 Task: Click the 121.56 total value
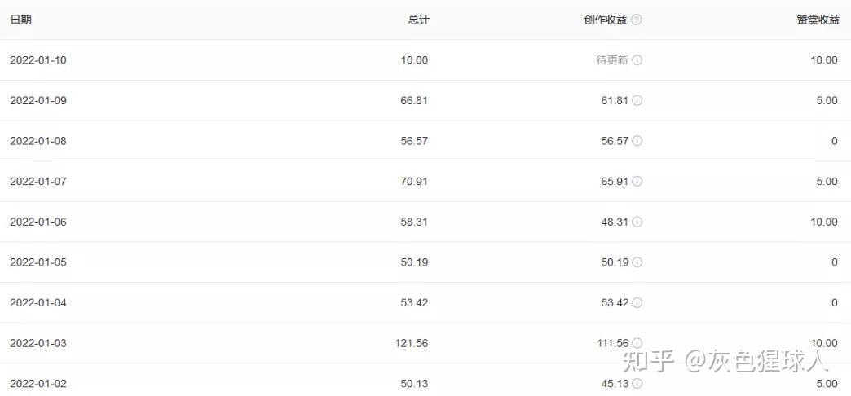(411, 343)
